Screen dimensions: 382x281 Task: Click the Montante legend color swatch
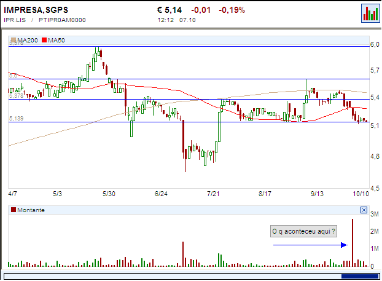coord(14,210)
